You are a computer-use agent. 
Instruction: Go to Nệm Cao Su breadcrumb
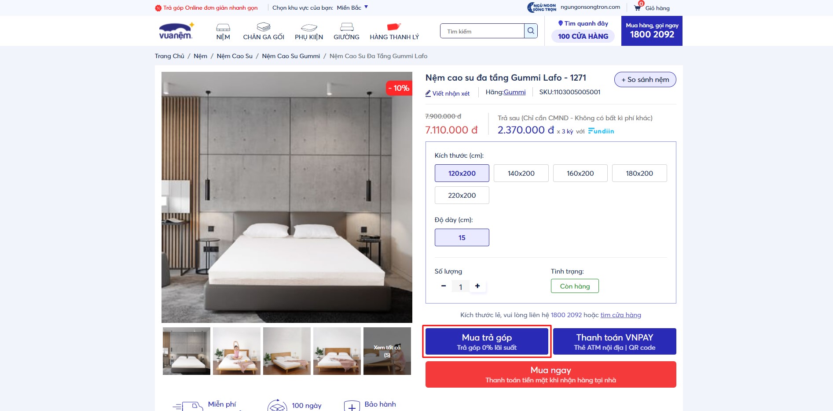tap(235, 56)
